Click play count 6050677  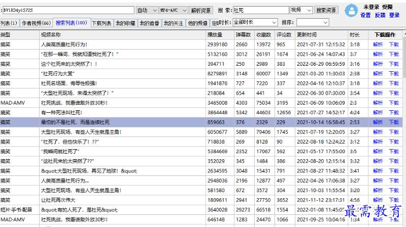coord(217,132)
